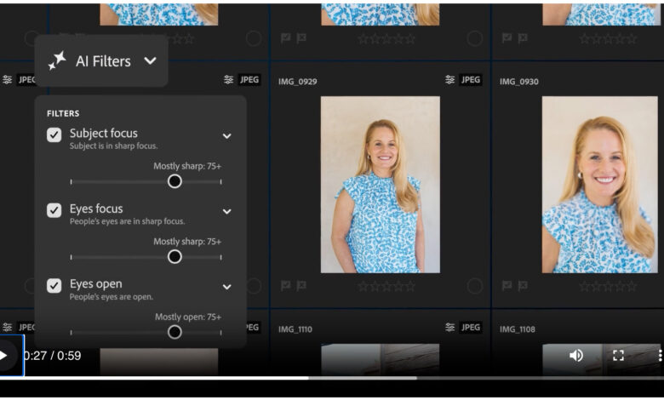Collapse the Eyes focus filter chevron

(x=227, y=211)
